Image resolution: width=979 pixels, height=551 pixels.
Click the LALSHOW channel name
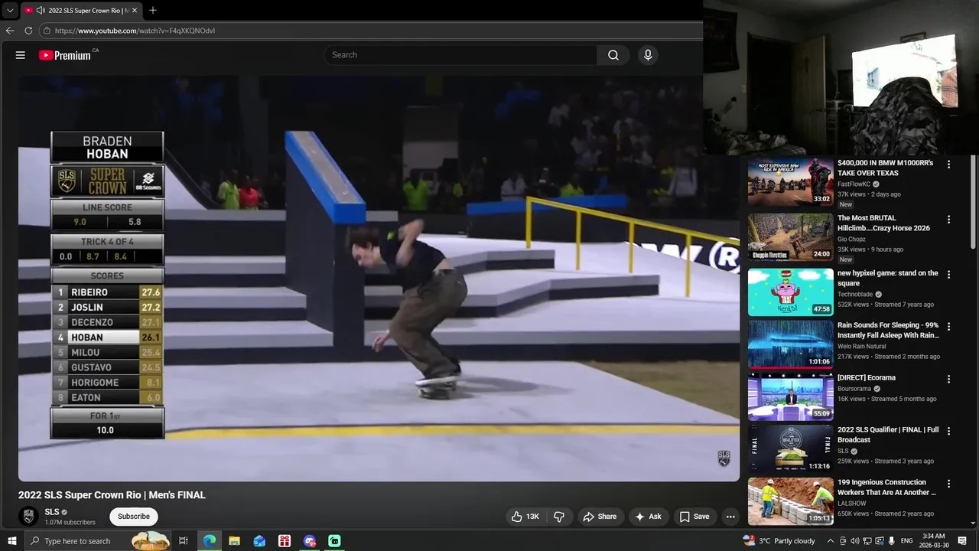point(852,504)
